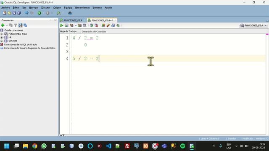This screenshot has width=269, height=151.
Task: Click the Undo arrow icon
Action: (26, 13)
